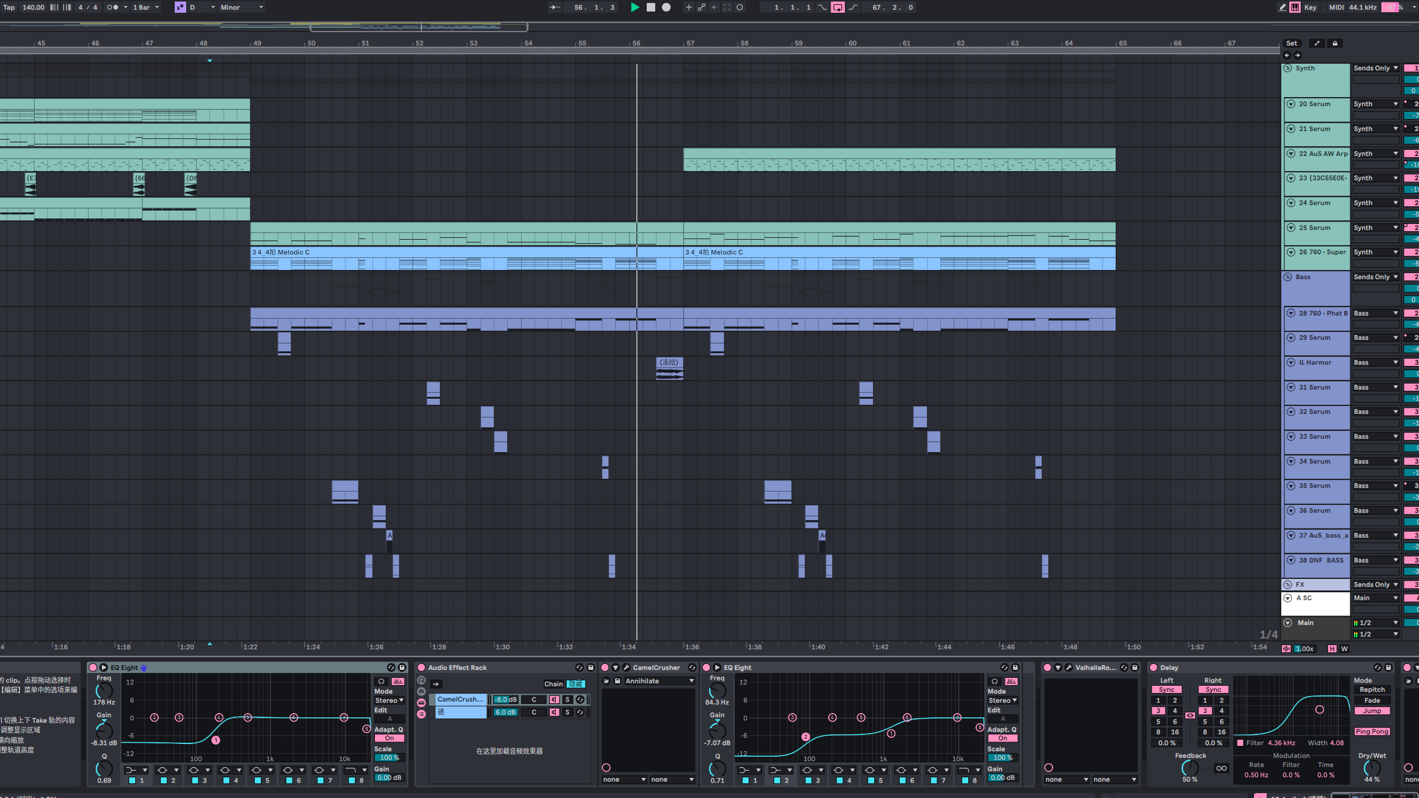Select the 26 760 - Super track header
Viewport: 1419px width, 798px height.
pyautogui.click(x=1321, y=252)
